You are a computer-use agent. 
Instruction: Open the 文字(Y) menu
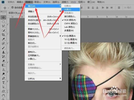[x=47, y=2]
